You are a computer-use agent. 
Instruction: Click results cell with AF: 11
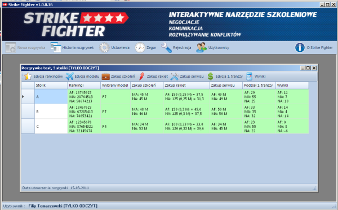292,96
